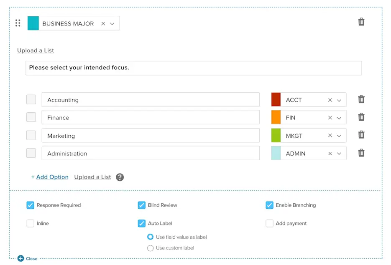Viewport: 391px width, 265px height.
Task: Delete the Finance option row
Action: pyautogui.click(x=361, y=117)
